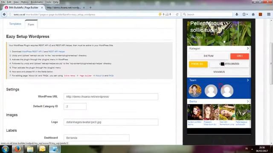Open the Nisl nibh fermentum post thumbnail

[227, 112]
